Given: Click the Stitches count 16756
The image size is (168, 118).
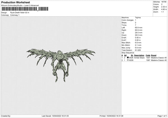Looking at the screenshot, I should (164, 2).
